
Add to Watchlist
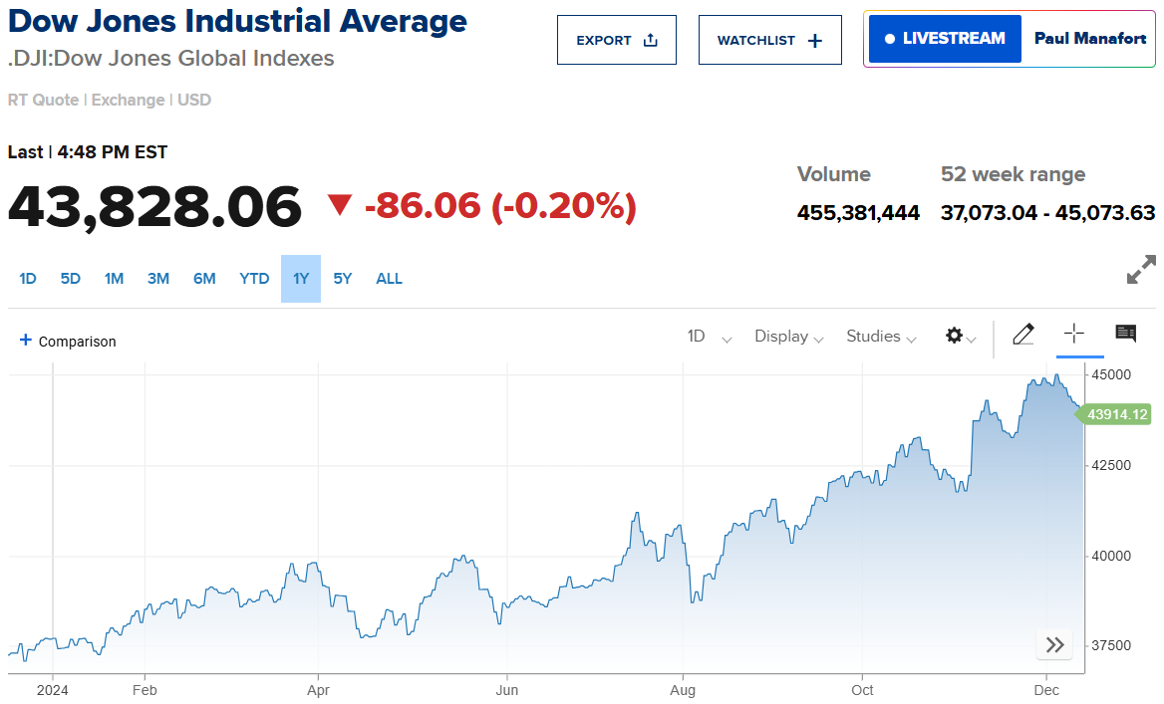[770, 41]
